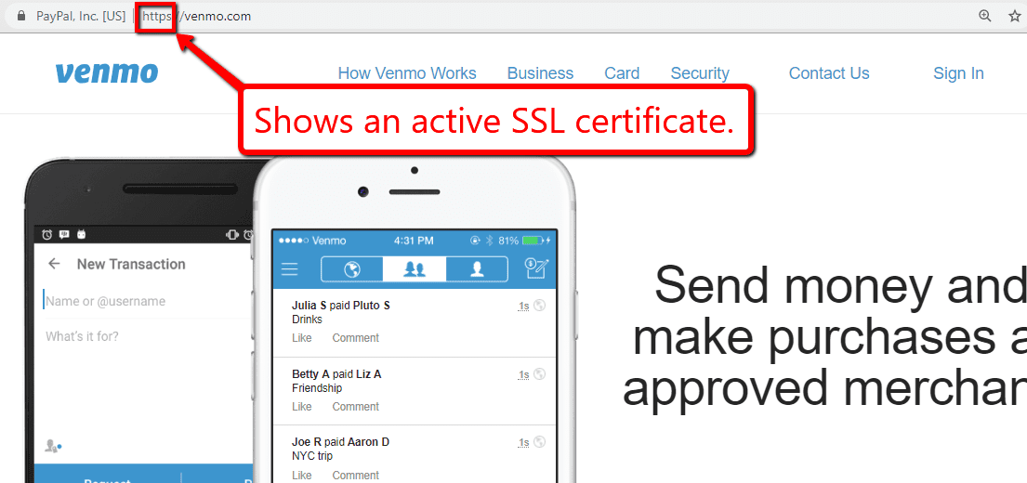1027x483 pixels.
Task: Like the Julia S paid Pluto S post
Action: [301, 338]
